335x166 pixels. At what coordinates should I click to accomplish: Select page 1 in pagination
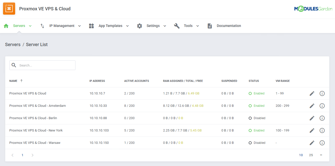[22, 155]
